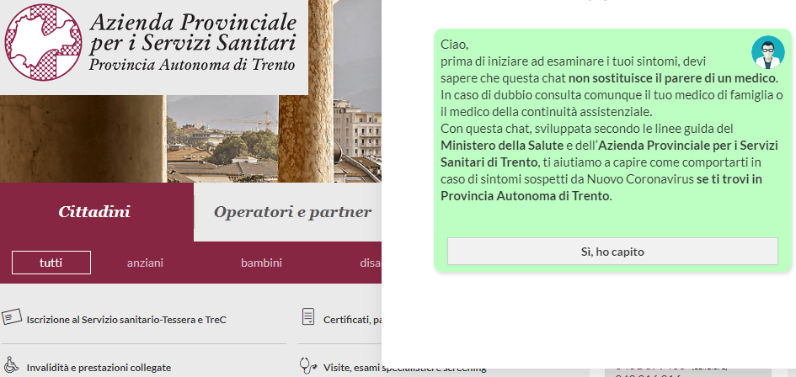
Task: Open Invalidità e prestazioni collegate link
Action: 99,368
